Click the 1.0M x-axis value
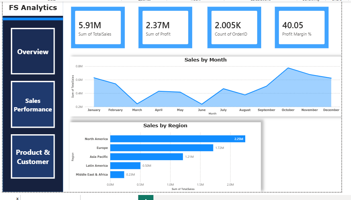The image size is (351, 200). [170, 185]
